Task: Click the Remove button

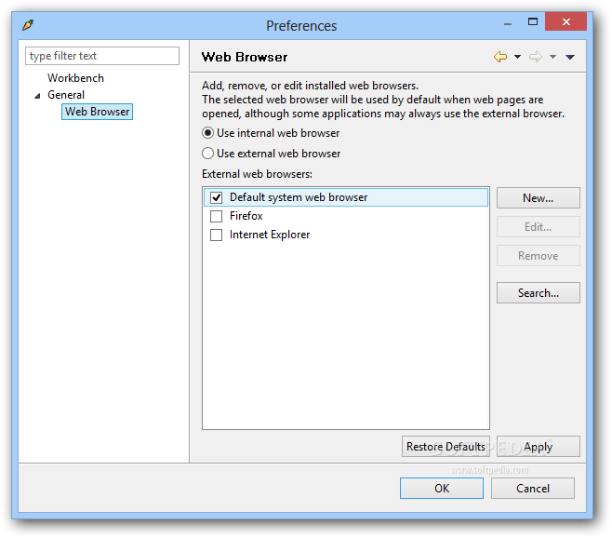Action: pos(539,256)
